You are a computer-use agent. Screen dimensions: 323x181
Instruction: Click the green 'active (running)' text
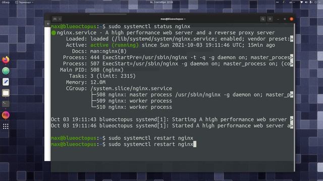pyautogui.click(x=115, y=45)
